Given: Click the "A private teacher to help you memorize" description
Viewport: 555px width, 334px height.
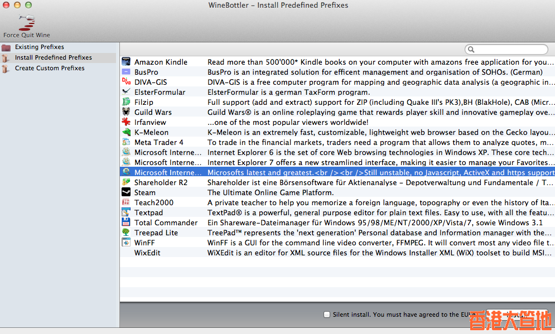Looking at the screenshot, I should [380, 202].
